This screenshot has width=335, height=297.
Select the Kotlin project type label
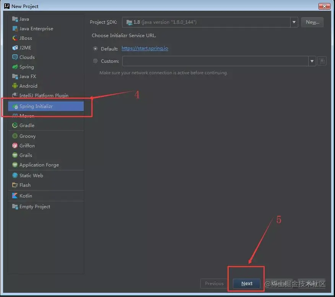pos(26,196)
